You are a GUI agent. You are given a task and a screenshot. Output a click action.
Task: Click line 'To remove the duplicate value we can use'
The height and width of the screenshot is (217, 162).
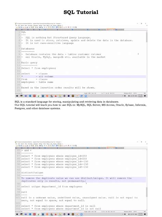(77, 178)
